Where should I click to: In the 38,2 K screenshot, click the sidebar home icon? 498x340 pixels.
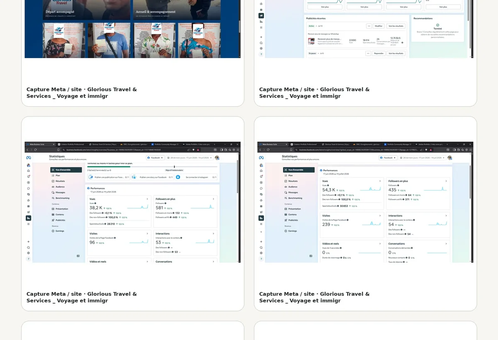[x=29, y=170]
